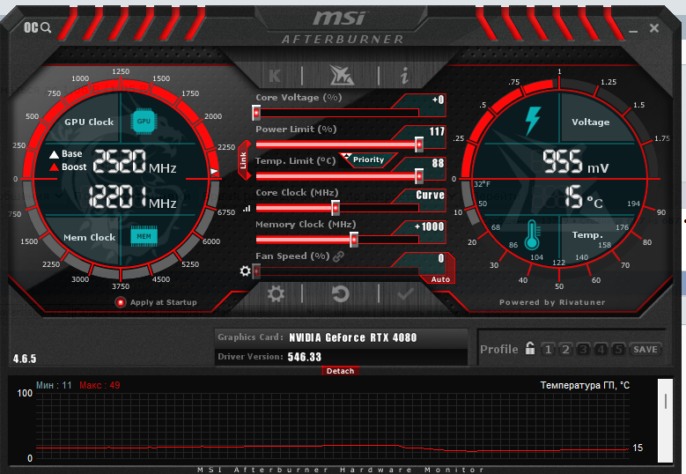Select profile slot 5
This screenshot has width=686, height=474.
click(617, 349)
